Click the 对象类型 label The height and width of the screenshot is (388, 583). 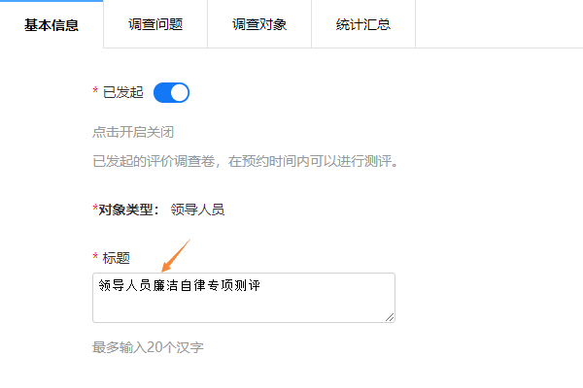click(x=128, y=210)
